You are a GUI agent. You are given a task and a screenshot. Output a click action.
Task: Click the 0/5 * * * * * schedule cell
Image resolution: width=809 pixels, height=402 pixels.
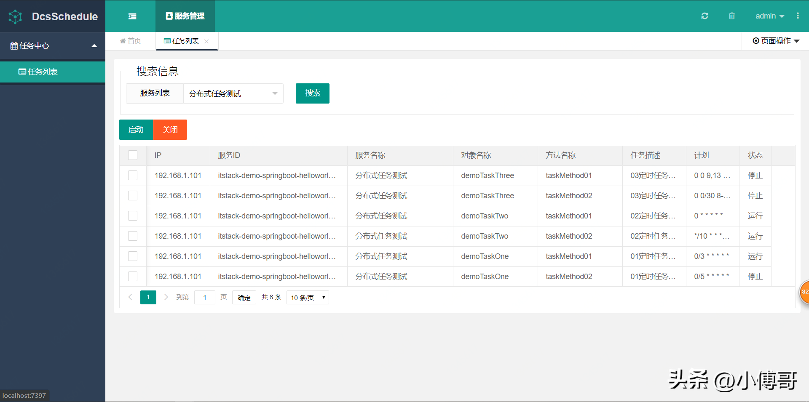pyautogui.click(x=713, y=277)
